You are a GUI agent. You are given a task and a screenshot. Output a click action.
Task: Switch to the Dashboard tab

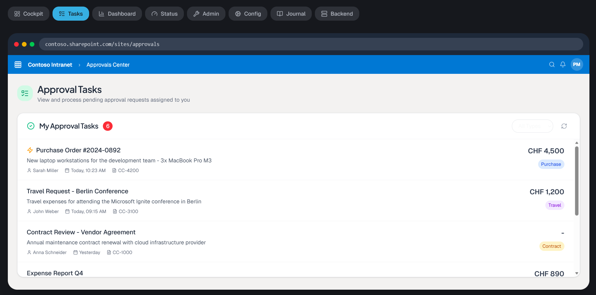tap(117, 13)
